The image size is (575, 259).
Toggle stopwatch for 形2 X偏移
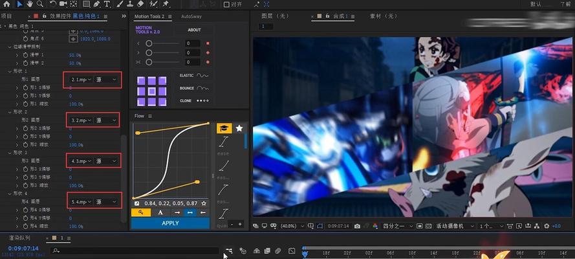tap(25, 128)
